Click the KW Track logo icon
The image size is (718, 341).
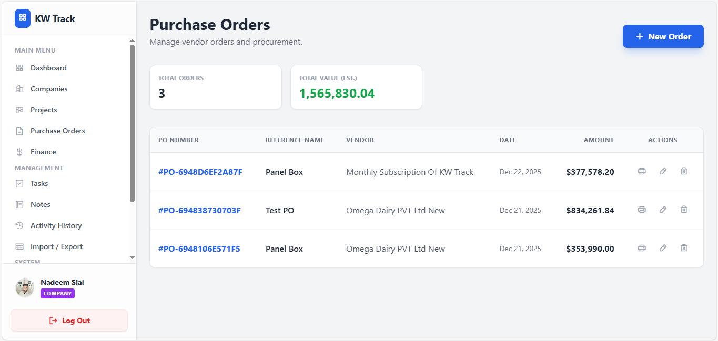pyautogui.click(x=22, y=18)
